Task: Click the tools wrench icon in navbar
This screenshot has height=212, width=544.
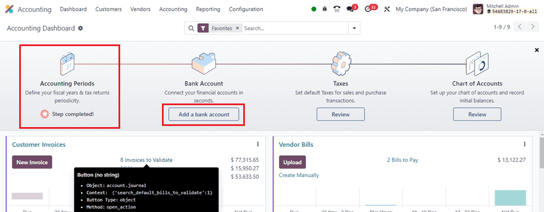Action: tap(387, 10)
